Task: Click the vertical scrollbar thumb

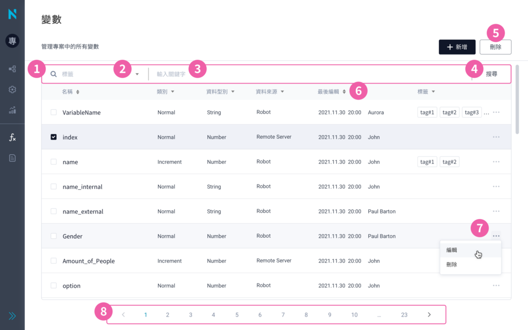Action: coord(517,100)
